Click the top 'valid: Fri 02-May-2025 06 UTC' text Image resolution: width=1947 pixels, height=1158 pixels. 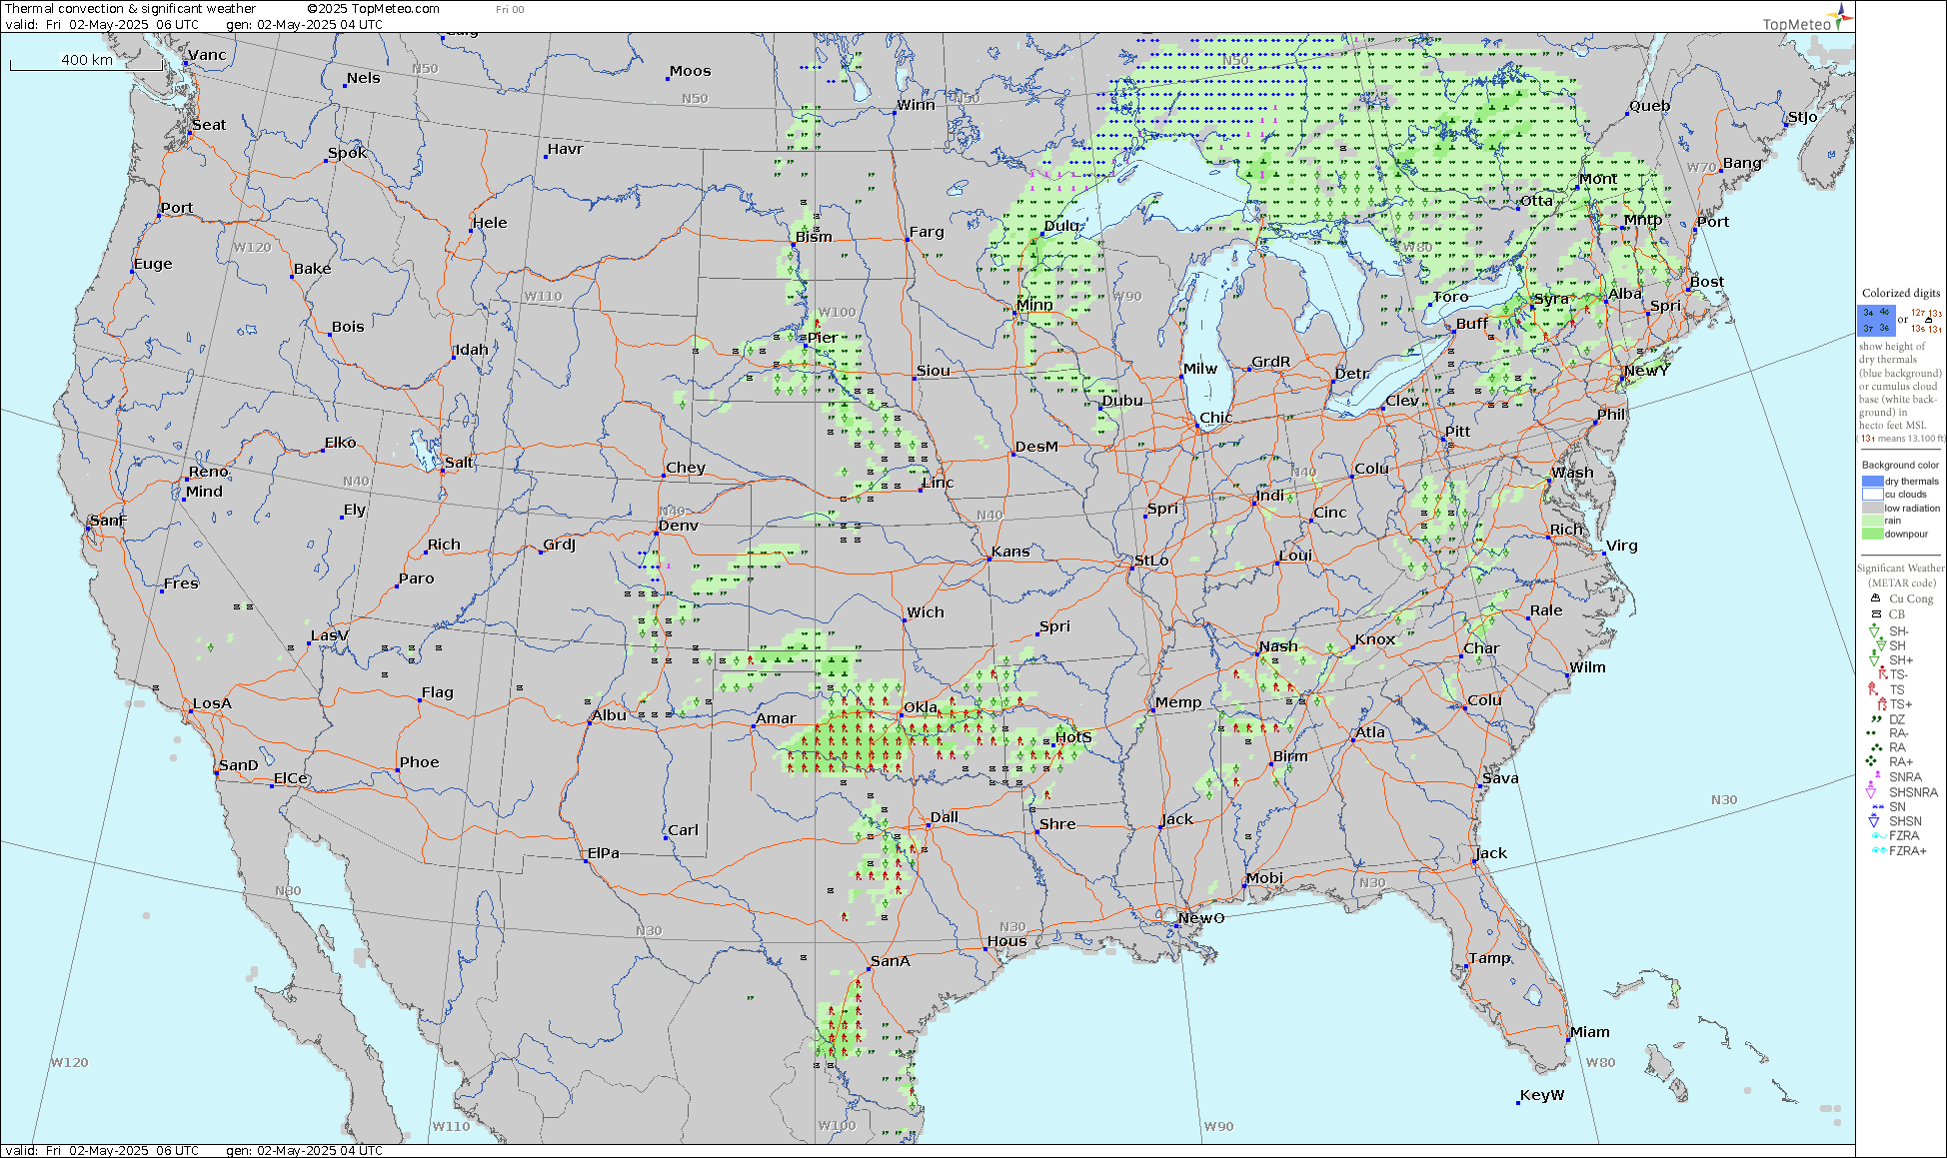[x=102, y=24]
